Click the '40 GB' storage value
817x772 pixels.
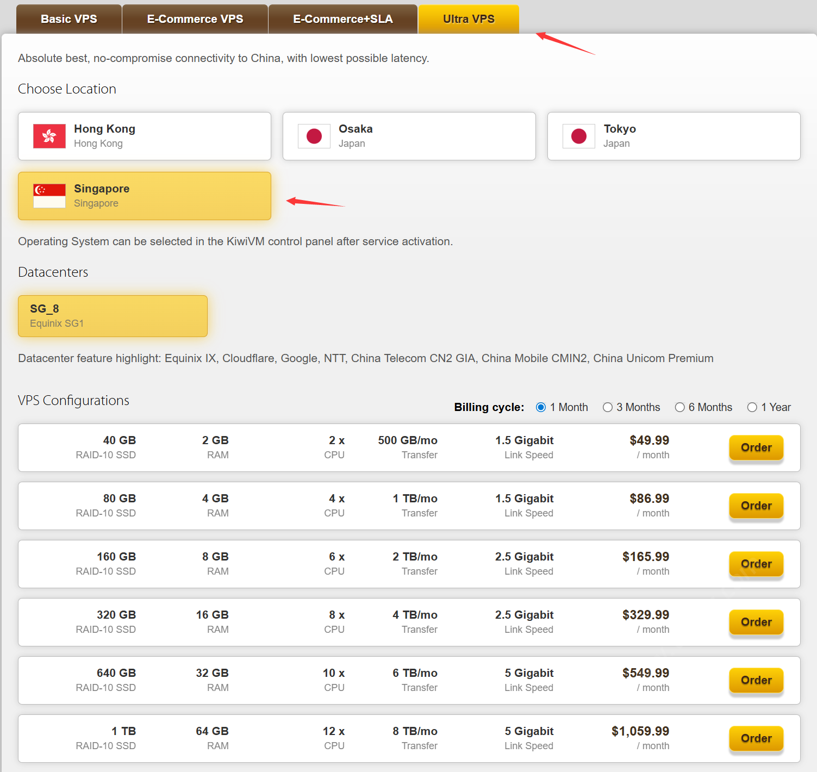120,440
